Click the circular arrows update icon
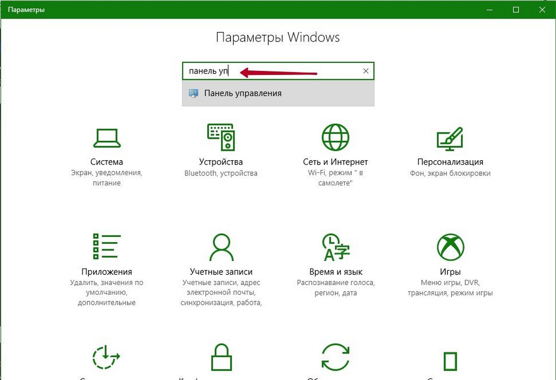Viewport: 556px width, 380px height. pos(335,357)
